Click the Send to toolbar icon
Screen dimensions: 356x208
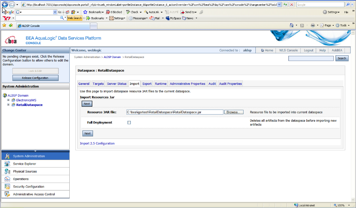[x=182, y=12]
